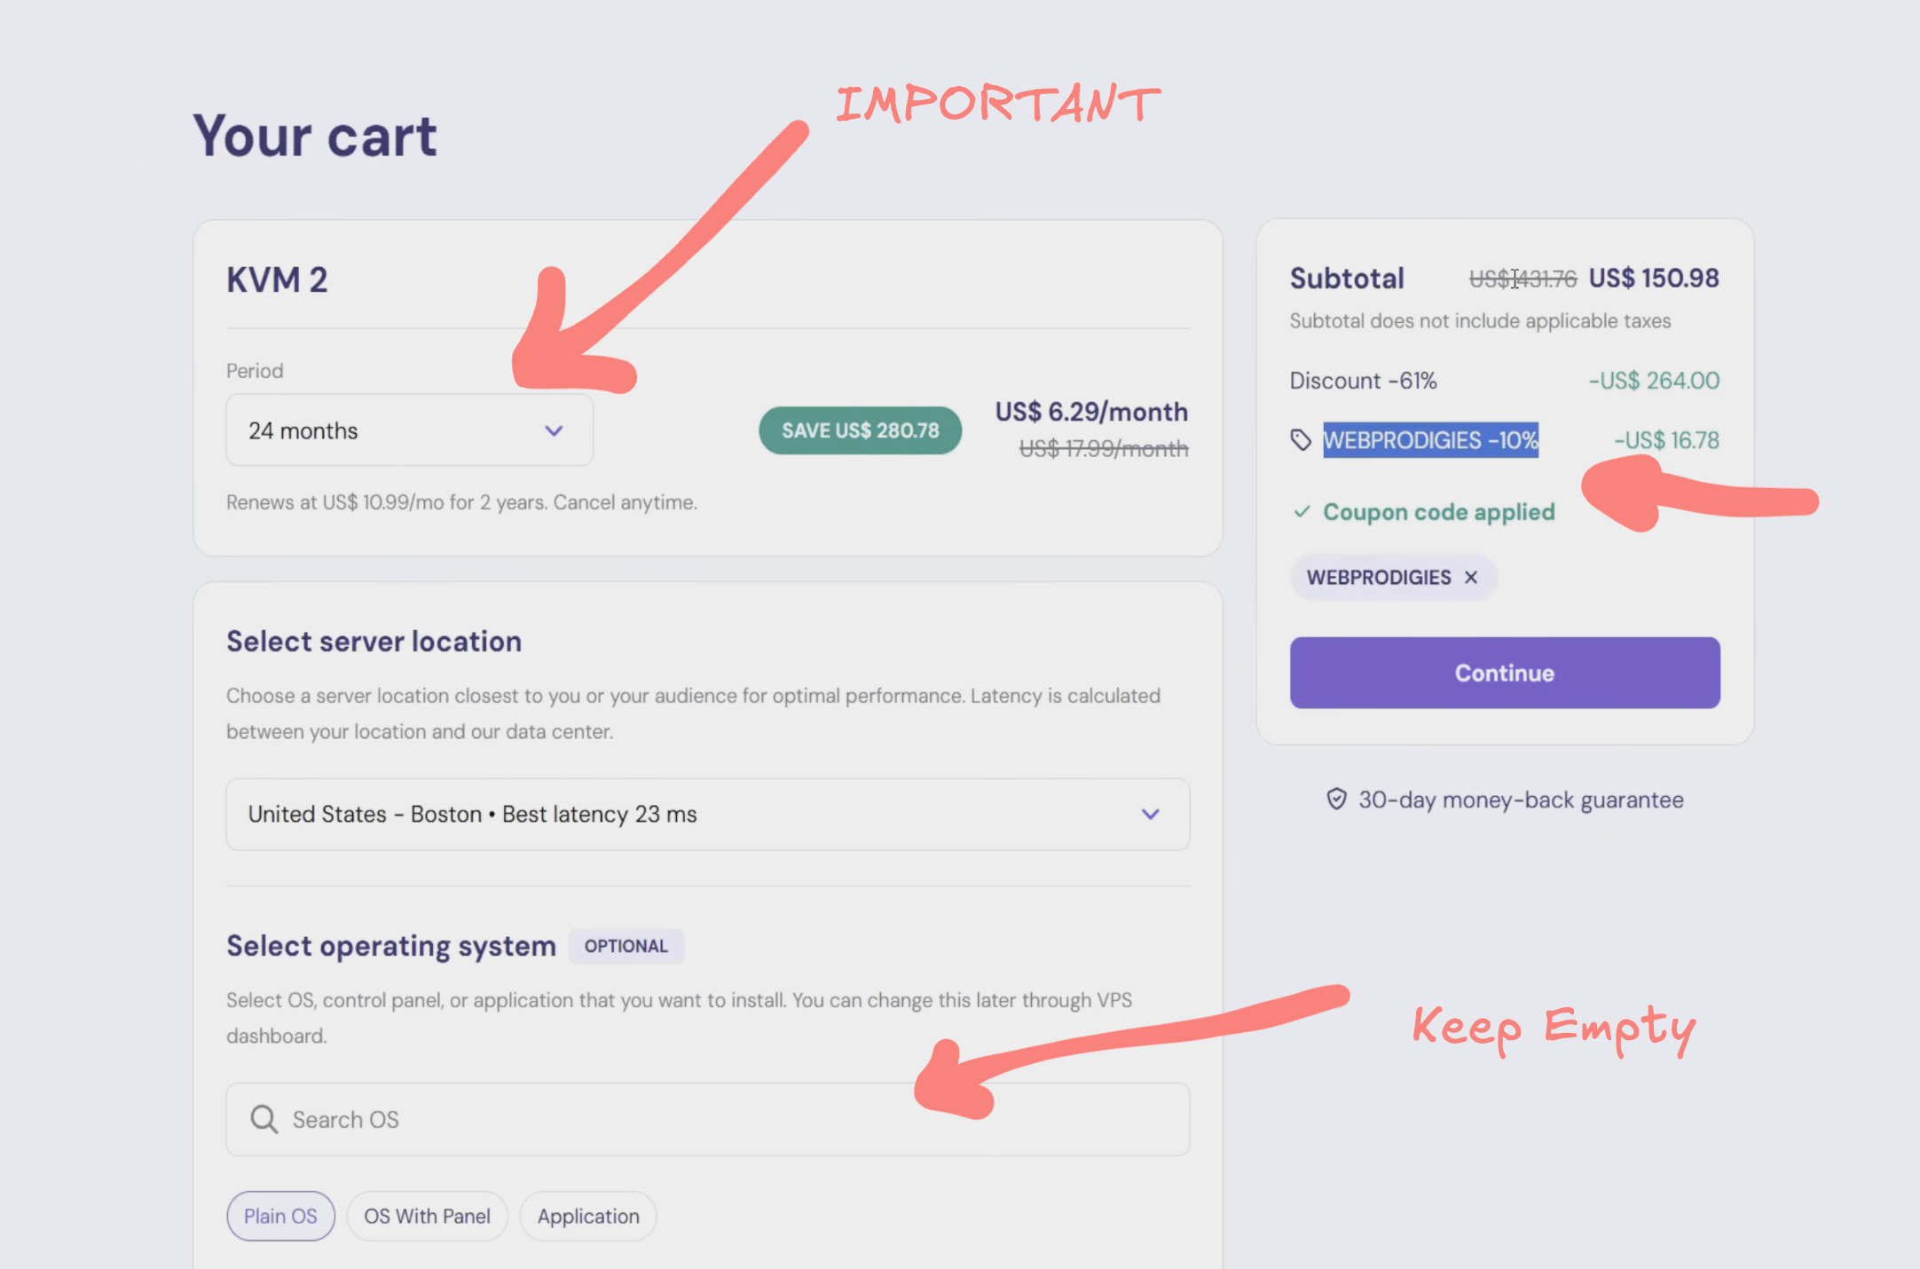Click the highlighted WEBPRODIGIES -10% text
The image size is (1920, 1269).
click(x=1430, y=440)
